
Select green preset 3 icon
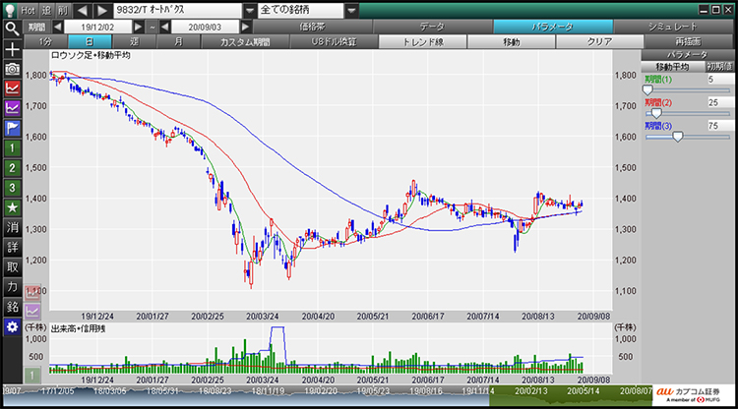[x=12, y=188]
